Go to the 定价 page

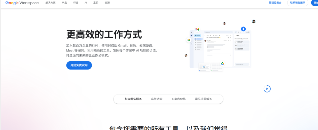point(96,3)
